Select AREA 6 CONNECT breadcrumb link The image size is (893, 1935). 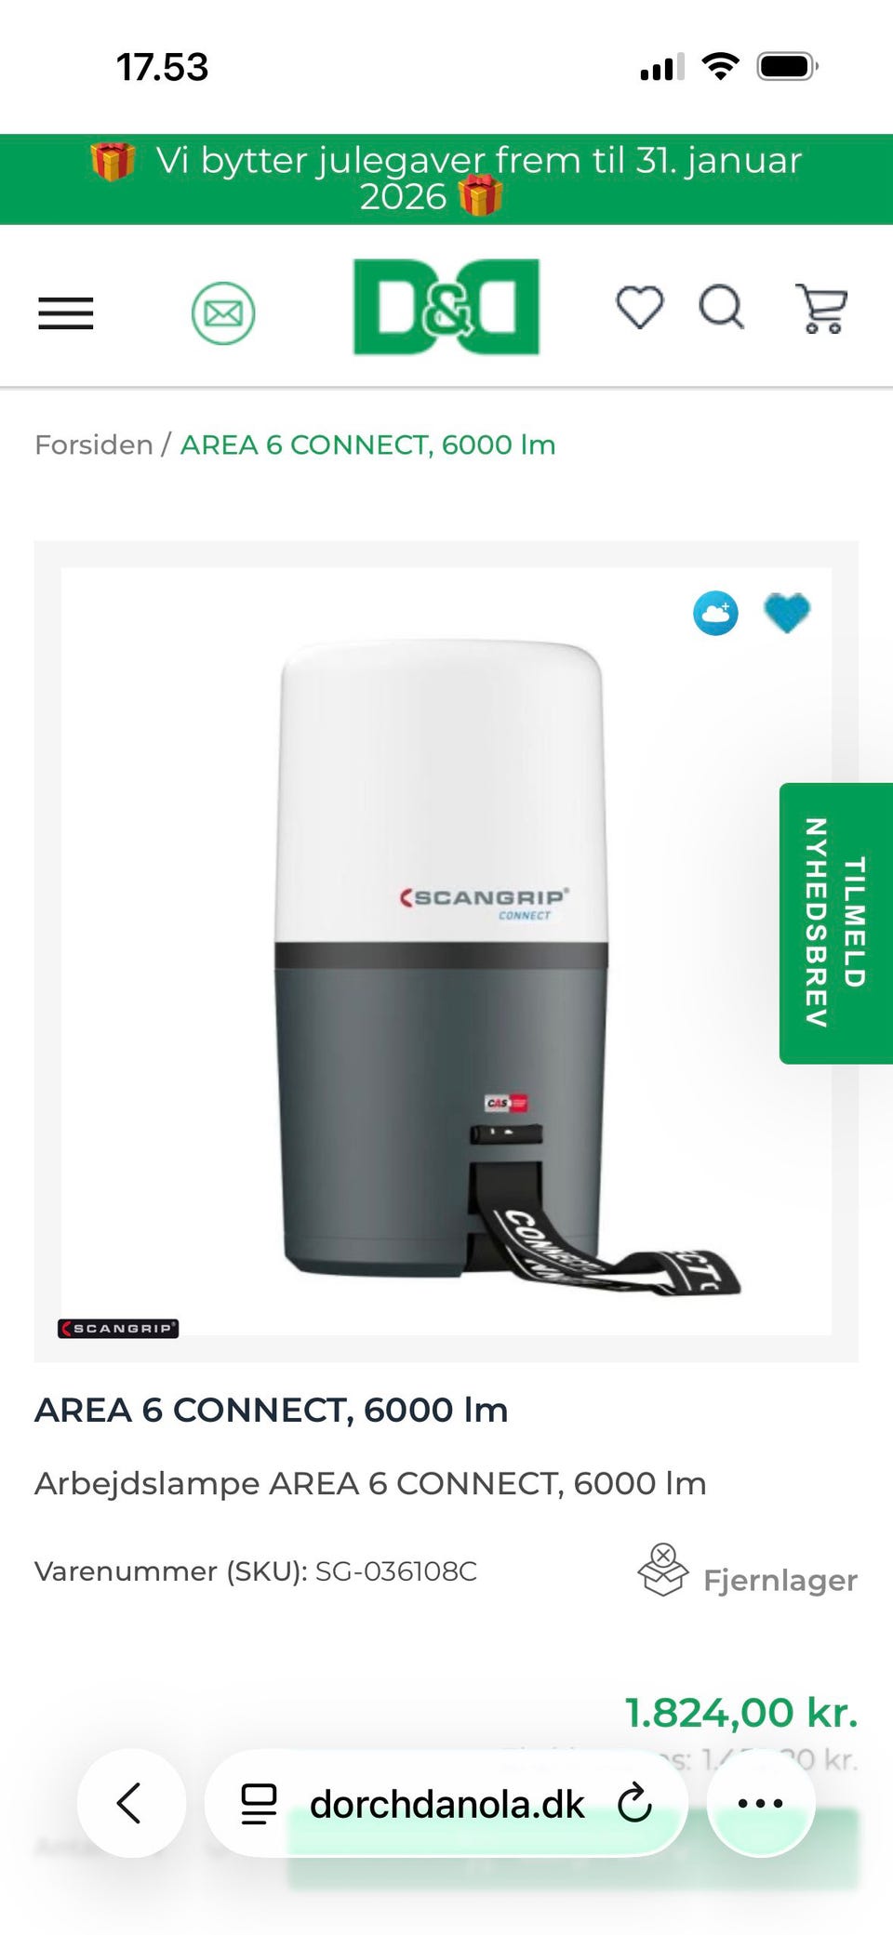[x=367, y=445]
